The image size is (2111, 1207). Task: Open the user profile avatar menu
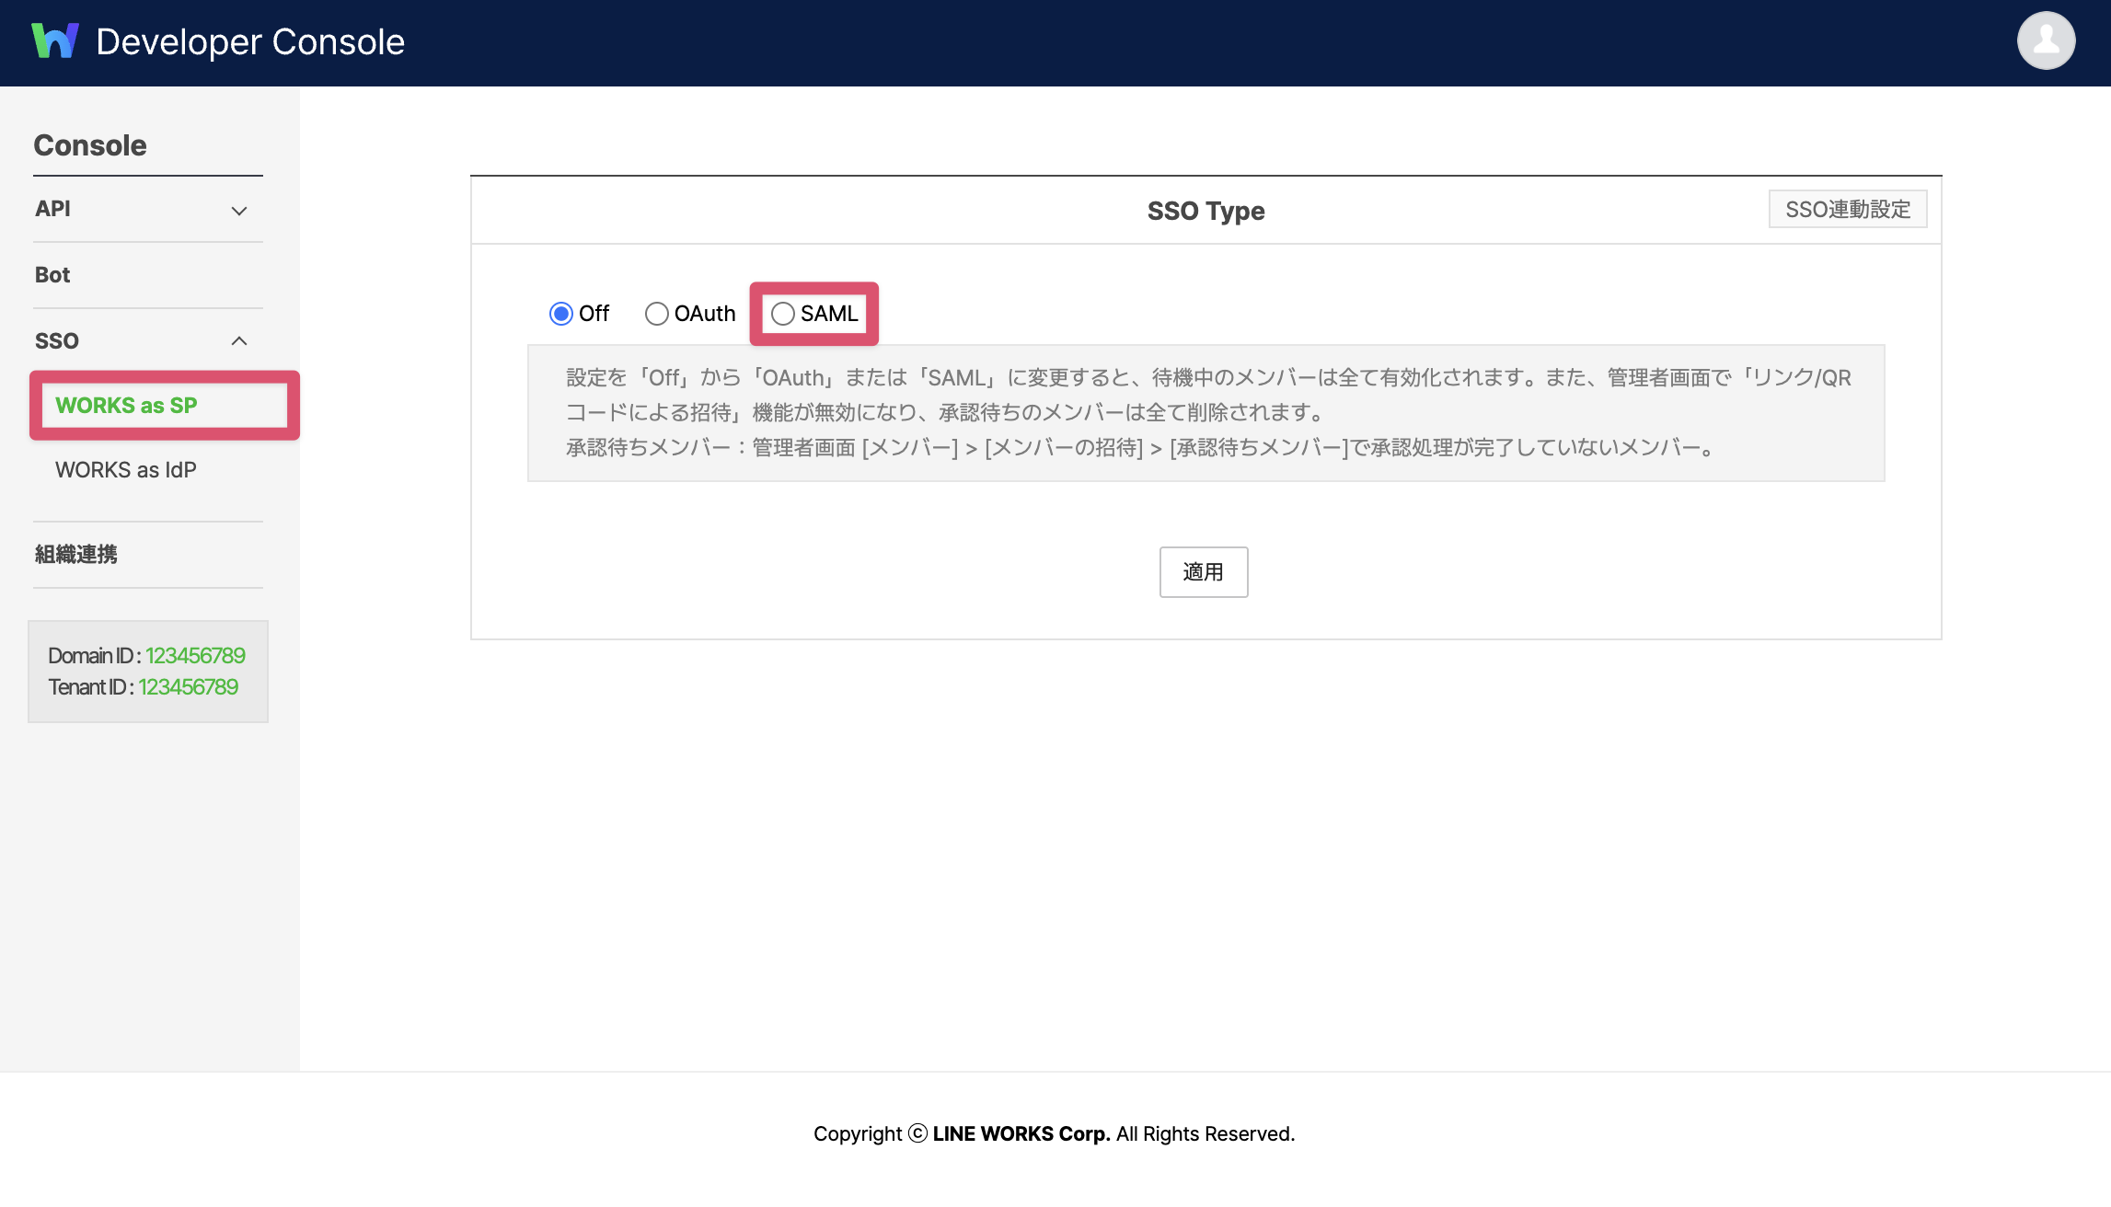tap(2046, 40)
